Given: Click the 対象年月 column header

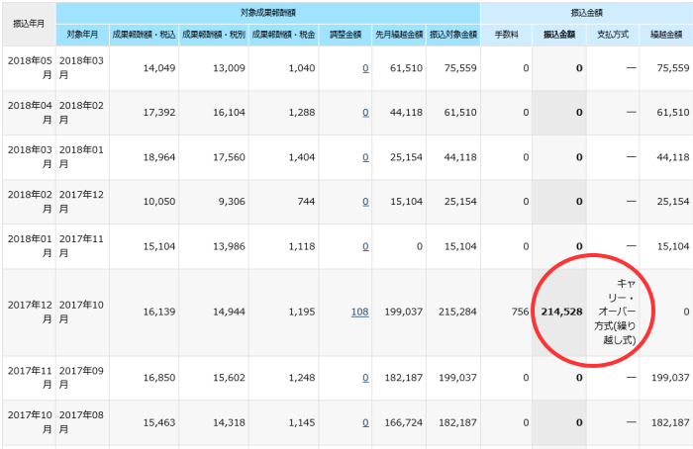Looking at the screenshot, I should 82,35.
